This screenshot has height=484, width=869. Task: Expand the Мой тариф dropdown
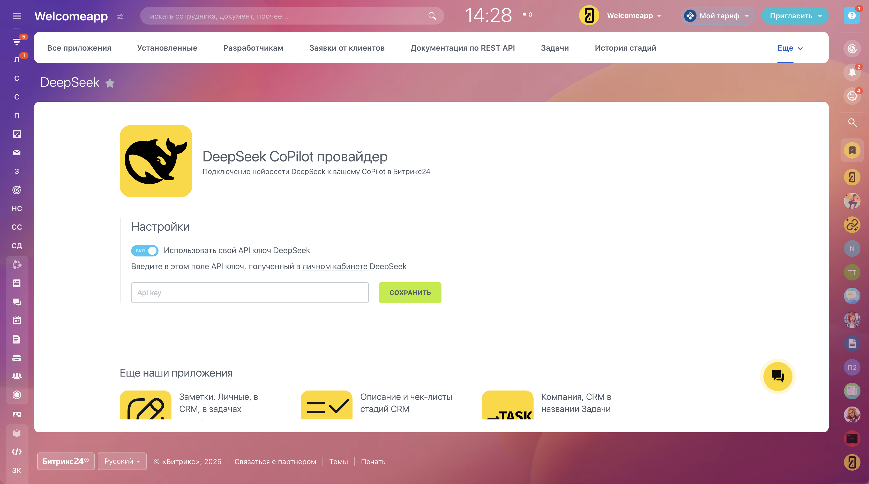pos(718,16)
